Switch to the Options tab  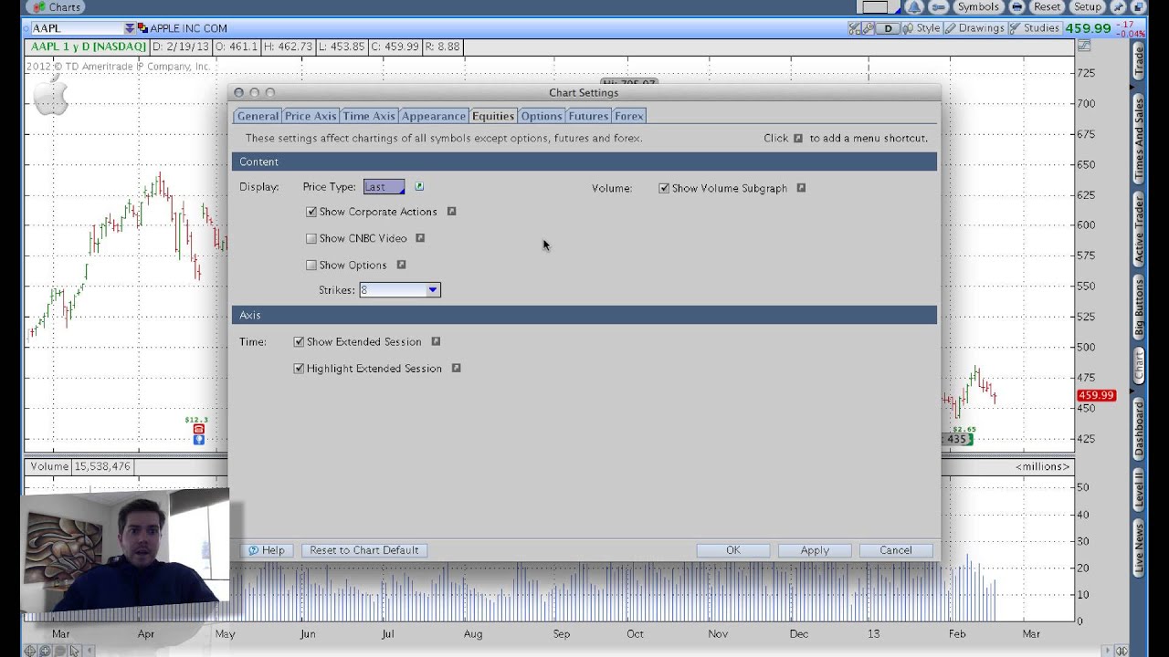542,116
